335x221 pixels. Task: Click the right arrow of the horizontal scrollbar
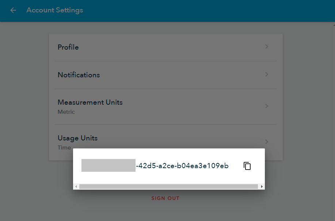pyautogui.click(x=262, y=186)
